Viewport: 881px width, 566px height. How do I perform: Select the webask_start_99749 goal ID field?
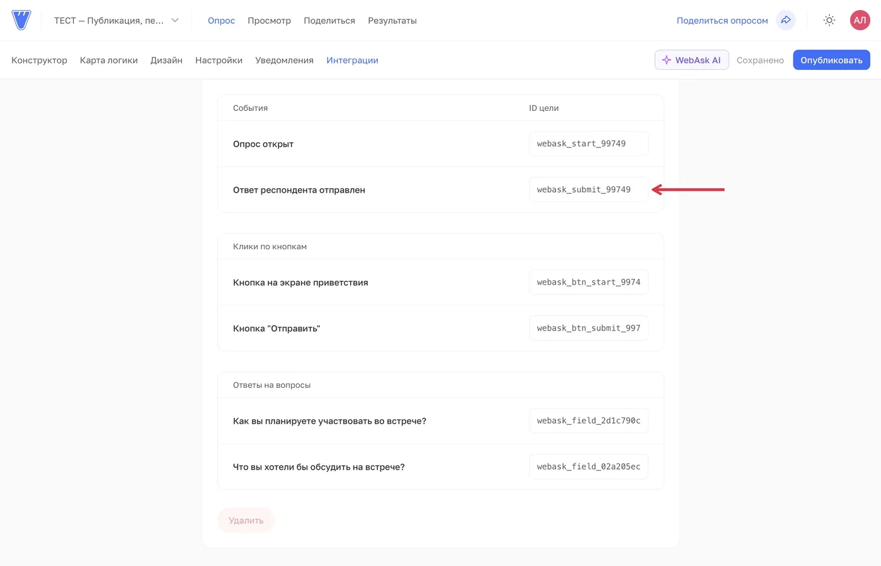click(x=589, y=144)
